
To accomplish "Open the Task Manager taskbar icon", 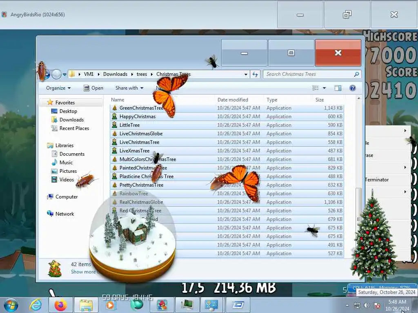I will pyautogui.click(x=187, y=305).
